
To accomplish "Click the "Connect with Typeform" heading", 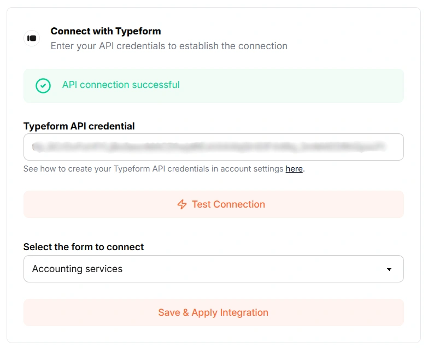I will pos(105,31).
